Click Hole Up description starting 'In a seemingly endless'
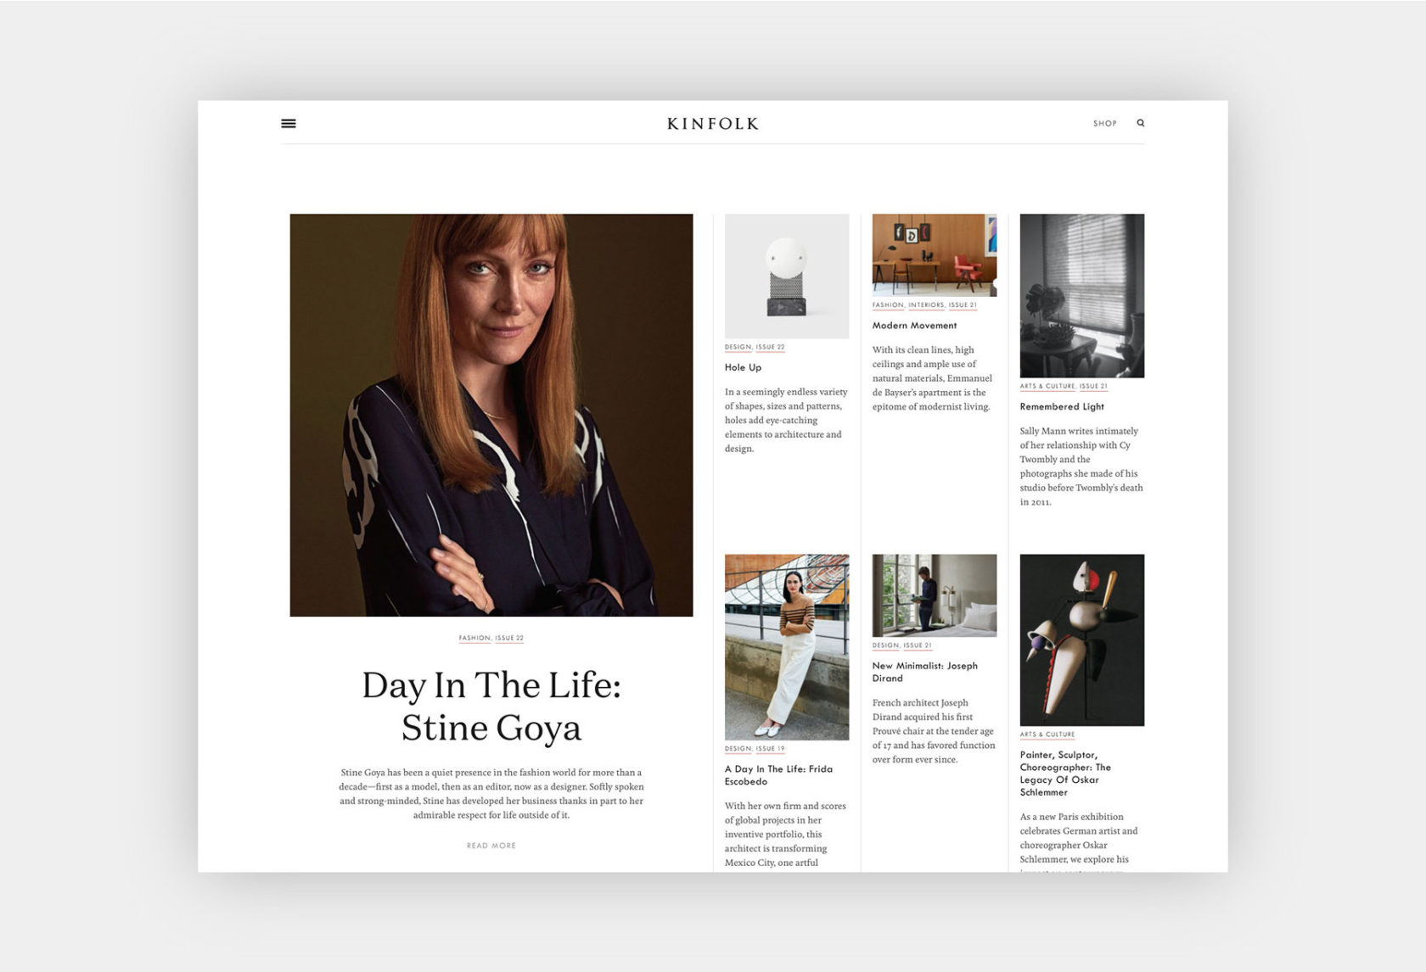The image size is (1426, 972). tap(786, 420)
